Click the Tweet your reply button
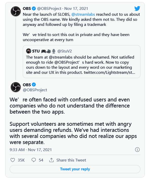The height and width of the screenshot is (180, 148). [75, 169]
